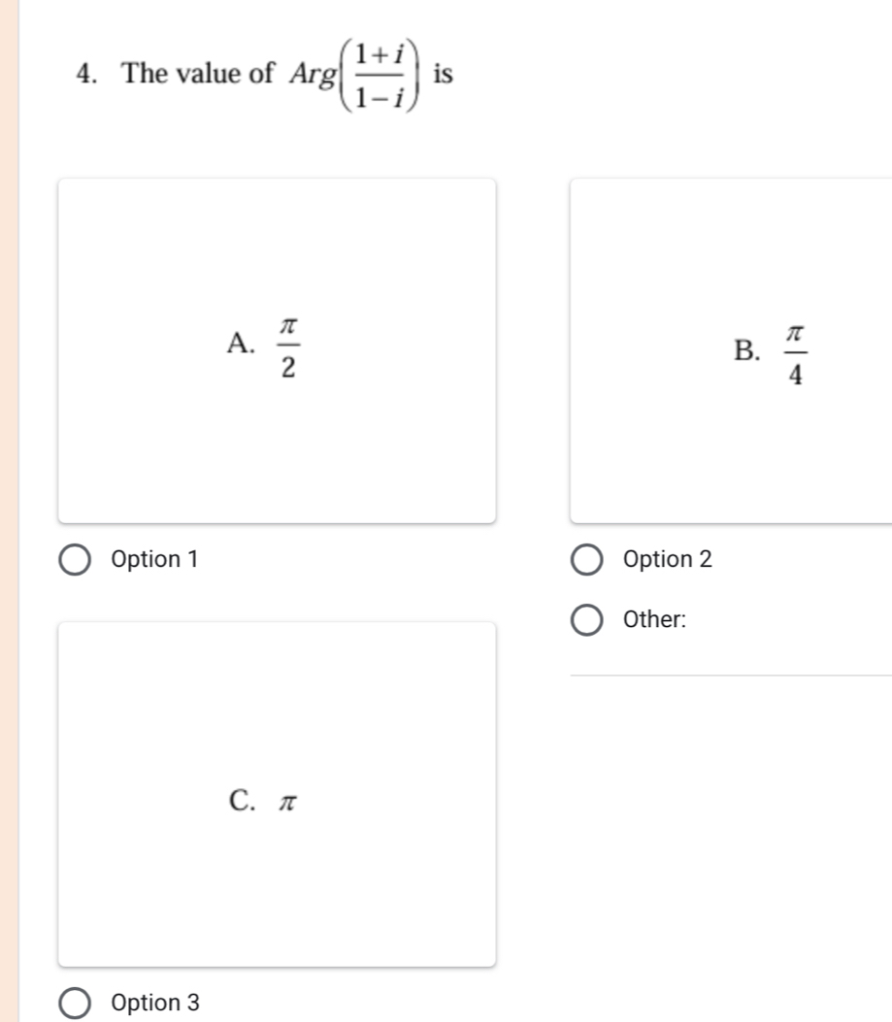The height and width of the screenshot is (1022, 892).
Task: Click the letter 'B.' in the second card
Action: pos(745,351)
